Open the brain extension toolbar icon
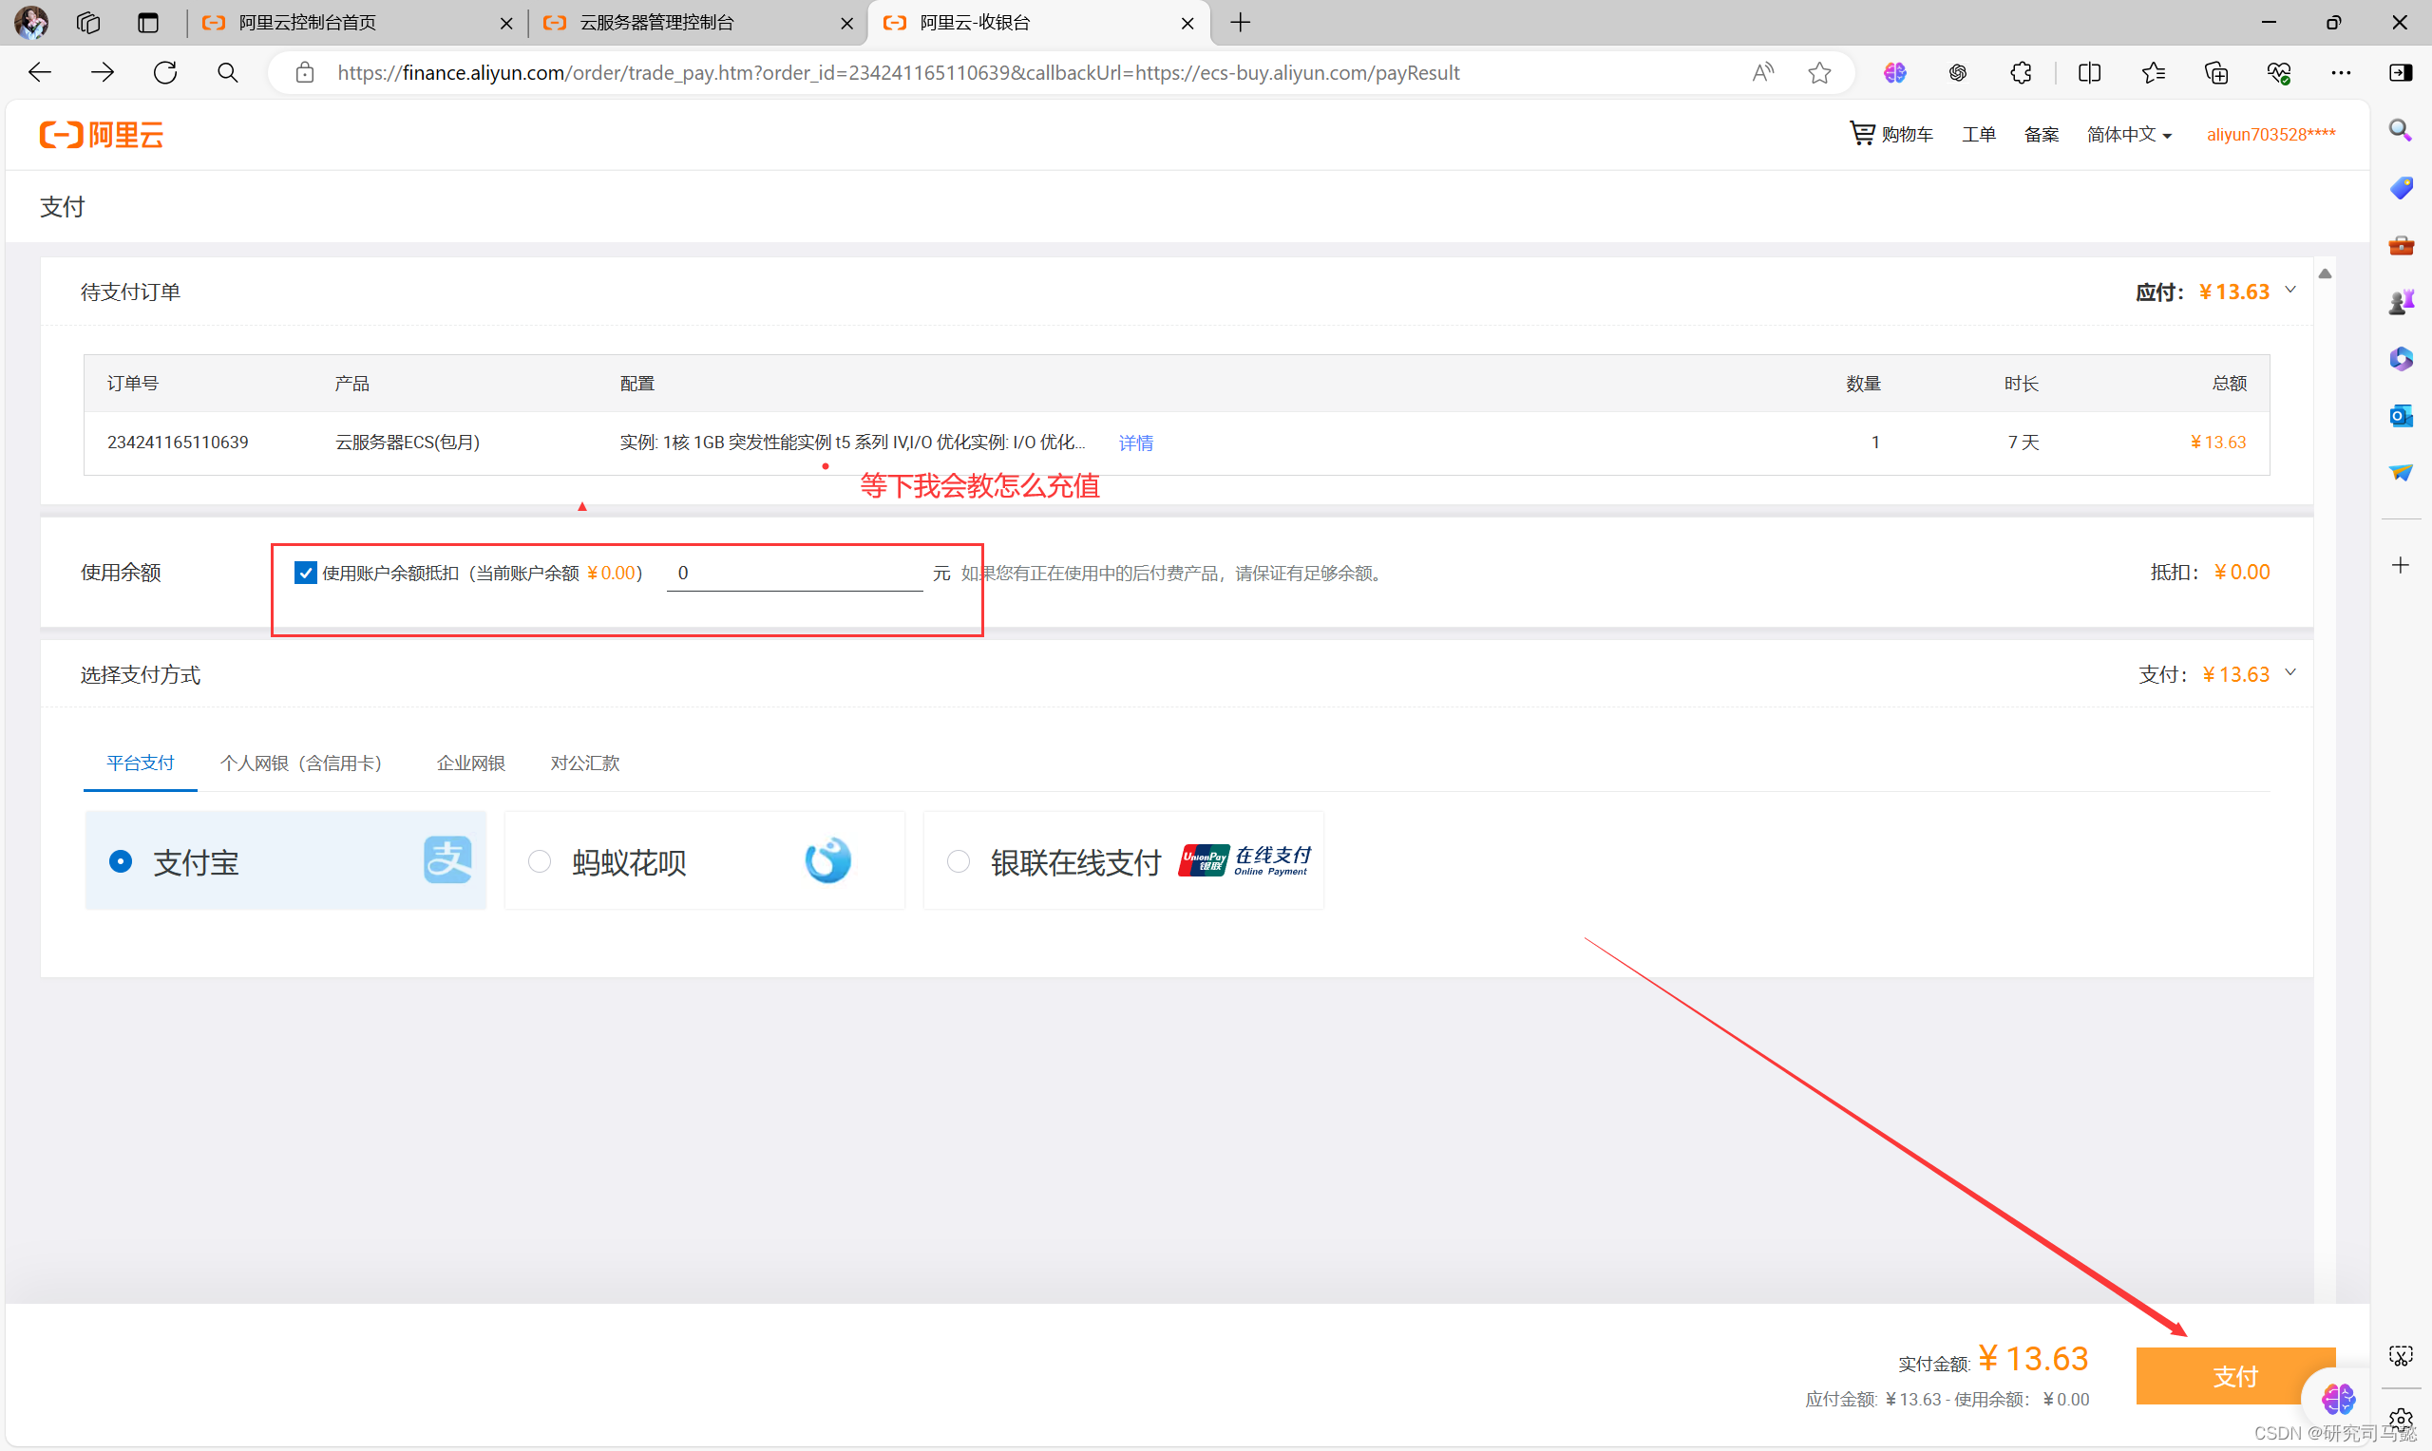2432x1451 pixels. 1894,72
